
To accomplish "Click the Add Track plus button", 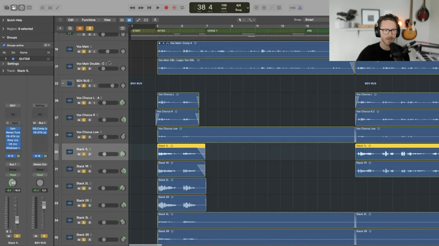I will point(60,28).
